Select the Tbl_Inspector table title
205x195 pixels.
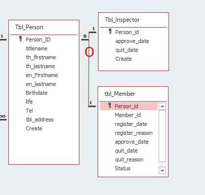(x=122, y=20)
